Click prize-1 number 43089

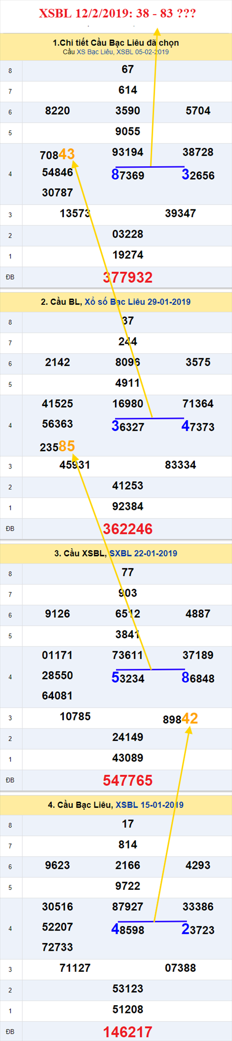pyautogui.click(x=128, y=758)
